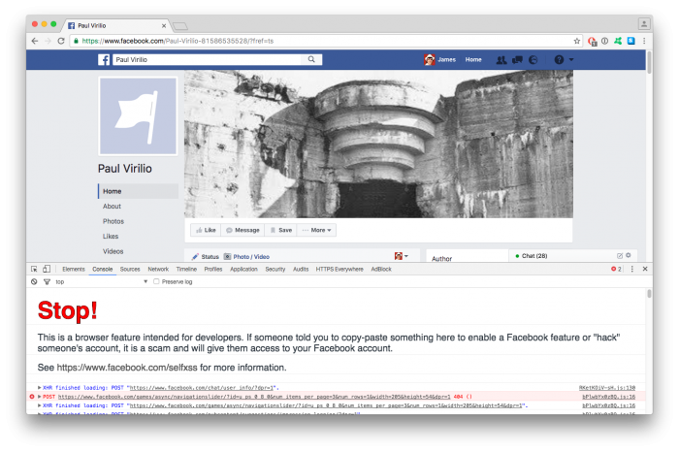Clear the console with the ban icon
Image resolution: width=679 pixels, height=452 pixels.
click(34, 281)
